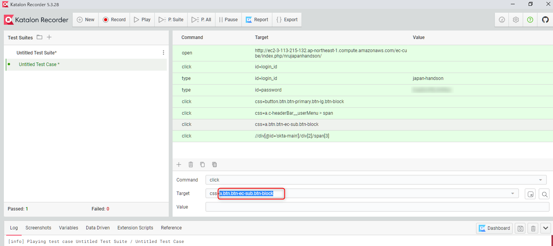
Task: Switch to the Variables tab
Action: pos(68,228)
